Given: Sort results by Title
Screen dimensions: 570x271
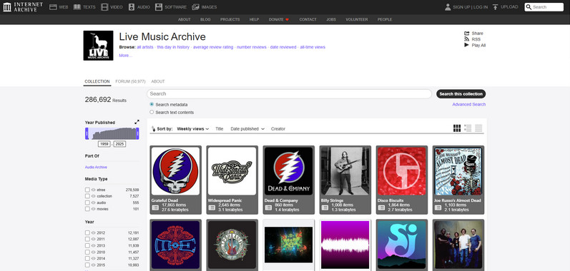Looking at the screenshot, I should 219,128.
